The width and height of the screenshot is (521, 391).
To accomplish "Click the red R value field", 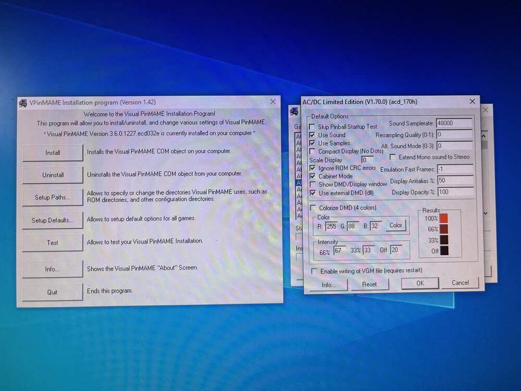I will (331, 226).
